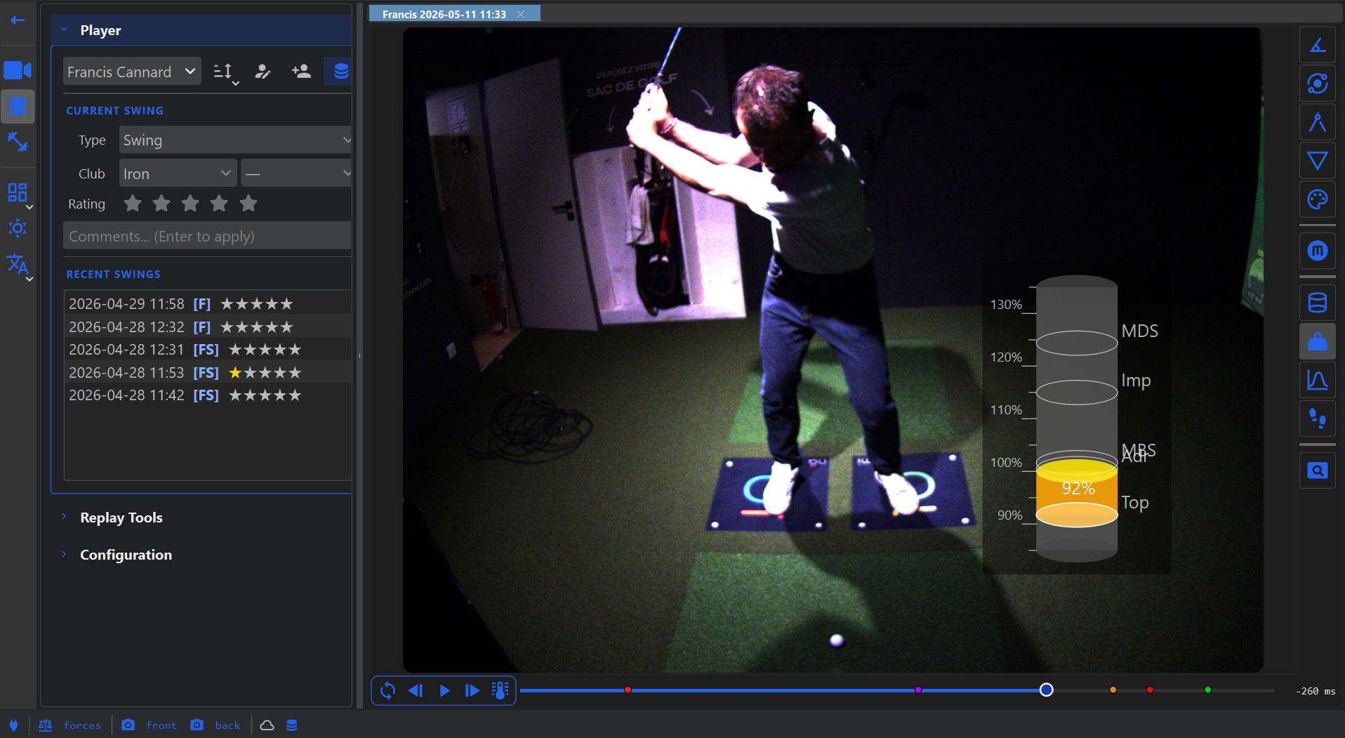Toggle the database icon in Player panel
1345x738 pixels.
pos(340,72)
